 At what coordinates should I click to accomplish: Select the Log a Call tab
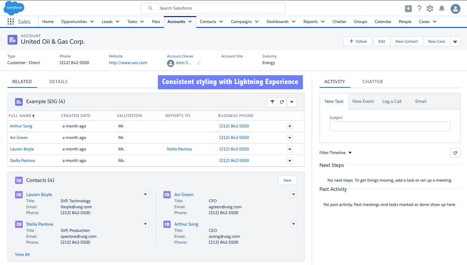coord(392,101)
